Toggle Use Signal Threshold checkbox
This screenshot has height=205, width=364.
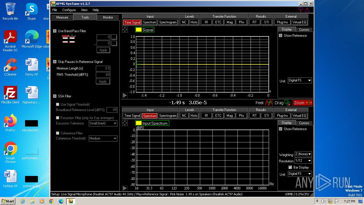[58, 104]
